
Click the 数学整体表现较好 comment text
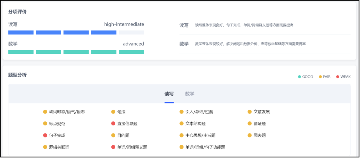250,44
